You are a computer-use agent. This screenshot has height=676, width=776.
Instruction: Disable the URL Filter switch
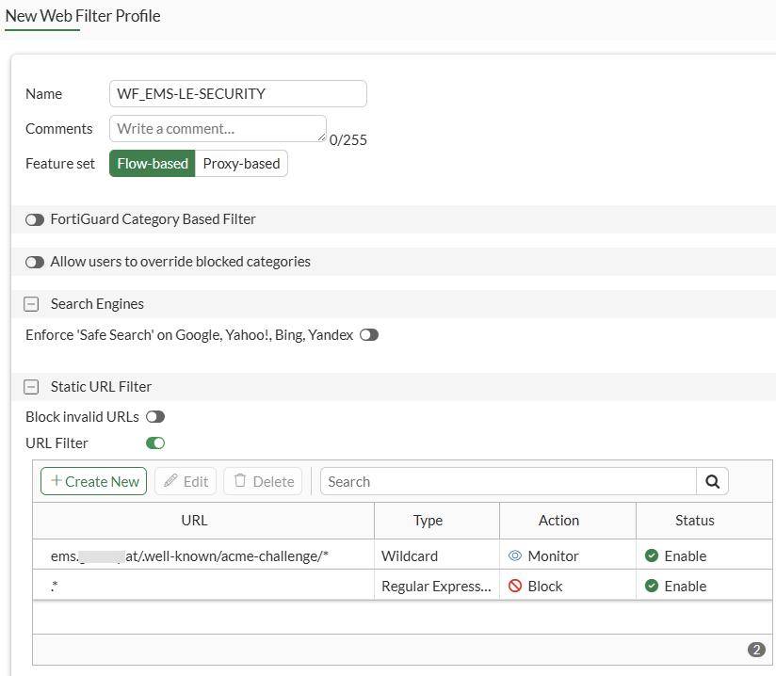tap(154, 443)
